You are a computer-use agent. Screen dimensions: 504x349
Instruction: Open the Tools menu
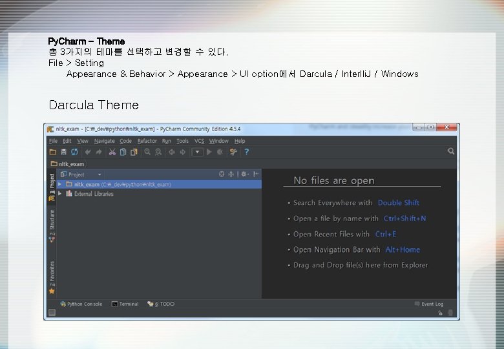(183, 141)
